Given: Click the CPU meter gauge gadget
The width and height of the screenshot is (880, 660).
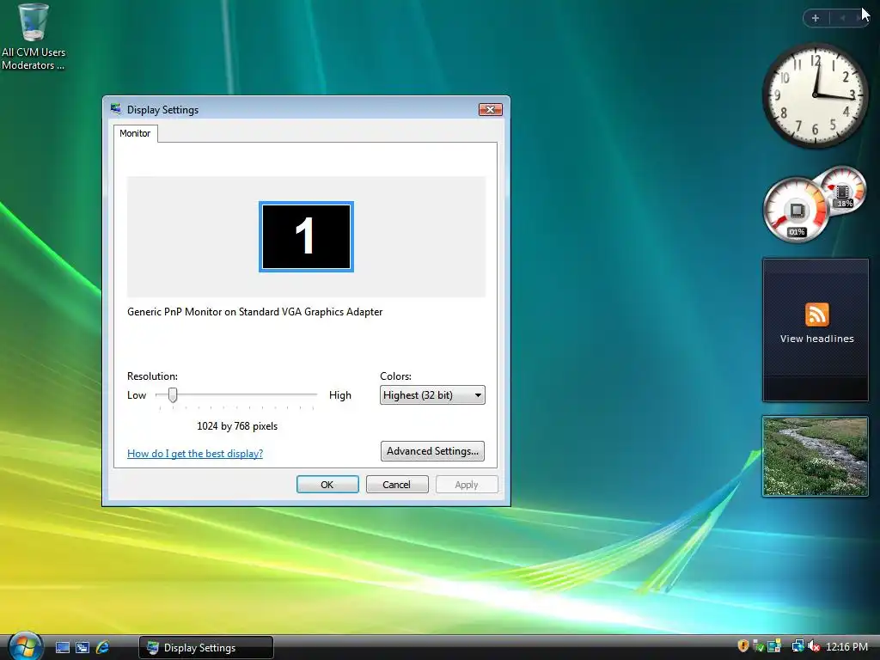Looking at the screenshot, I should click(x=796, y=211).
